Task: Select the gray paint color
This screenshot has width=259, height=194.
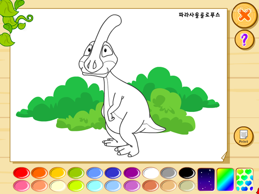Action: (x=169, y=173)
